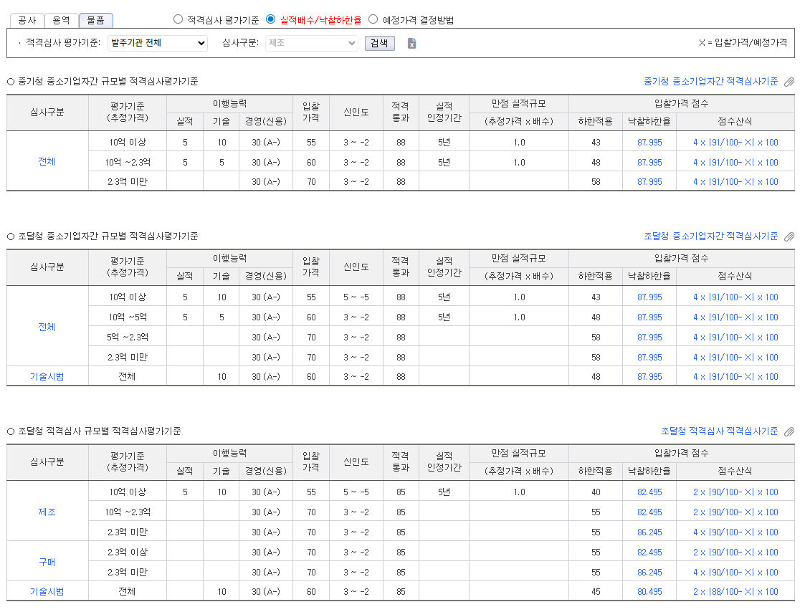Image resolution: width=805 pixels, height=612 pixels.
Task: Click the 검색 search button
Action: (x=380, y=43)
